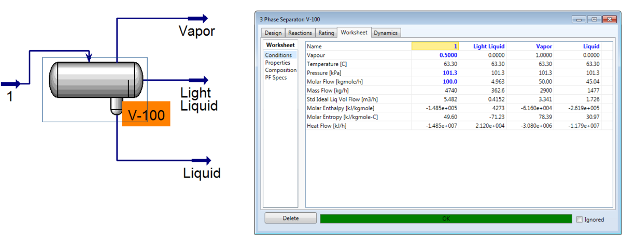Switch to the Dynamics tab
Screen dimensions: 622x235
click(386, 33)
